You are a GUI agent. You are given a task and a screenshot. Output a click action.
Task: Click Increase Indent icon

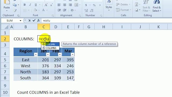click(64, 10)
